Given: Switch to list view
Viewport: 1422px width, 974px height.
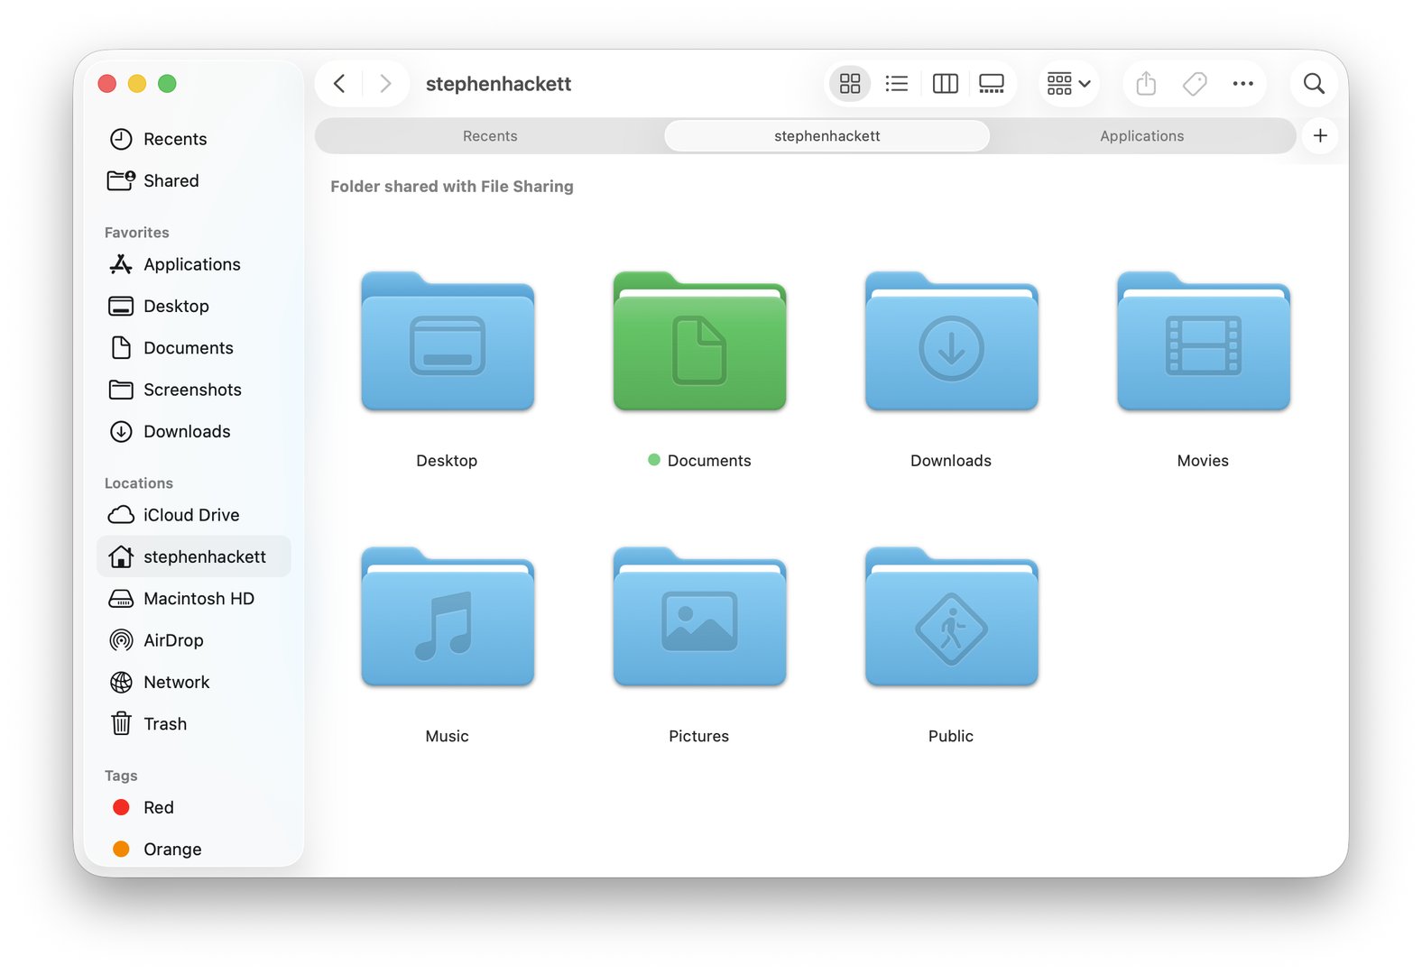Looking at the screenshot, I should 897,84.
